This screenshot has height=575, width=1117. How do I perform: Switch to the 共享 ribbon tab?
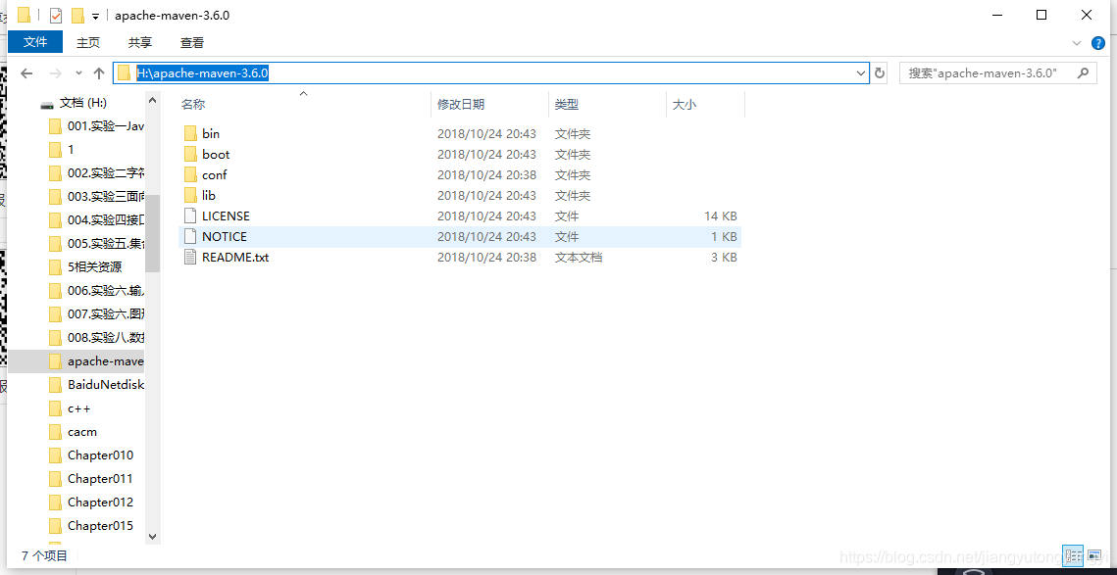[140, 43]
